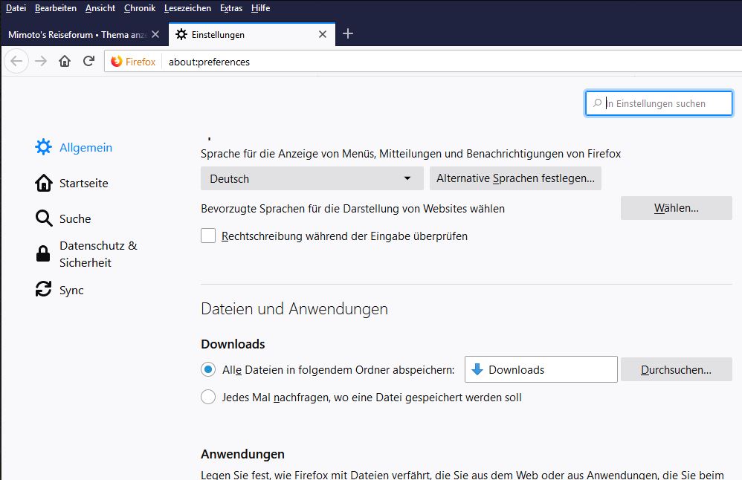The image size is (742, 480).
Task: Enable Rechtschreibung während der Eingabe überprüfen
Action: 208,236
